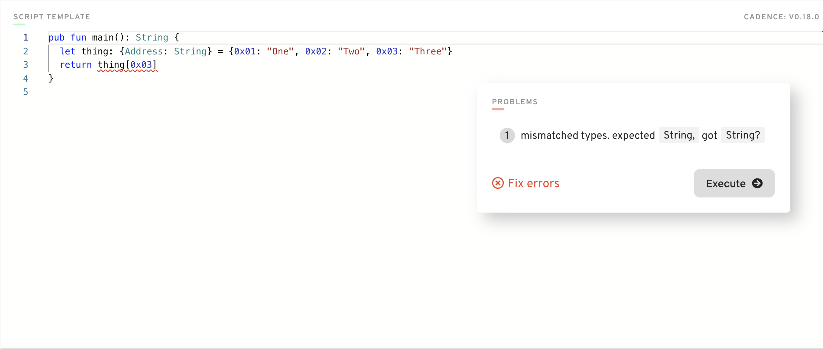Image resolution: width=823 pixels, height=349 pixels.
Task: Click the closing brace on line 4
Action: point(51,78)
